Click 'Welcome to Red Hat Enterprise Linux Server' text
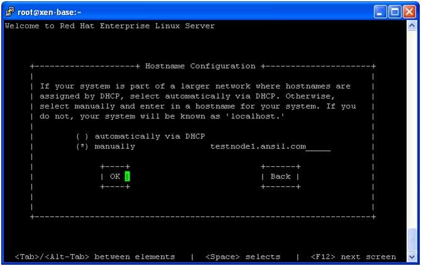The height and width of the screenshot is (266, 421). (x=110, y=26)
